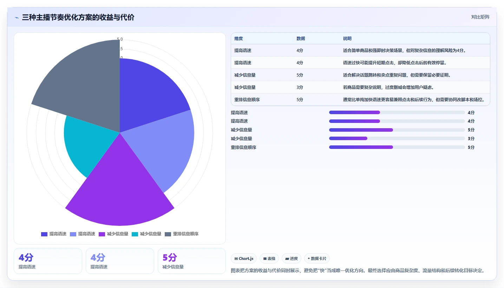Click the 重排信息顺序 progress bar
This screenshot has width=504, height=288.
pos(397,148)
